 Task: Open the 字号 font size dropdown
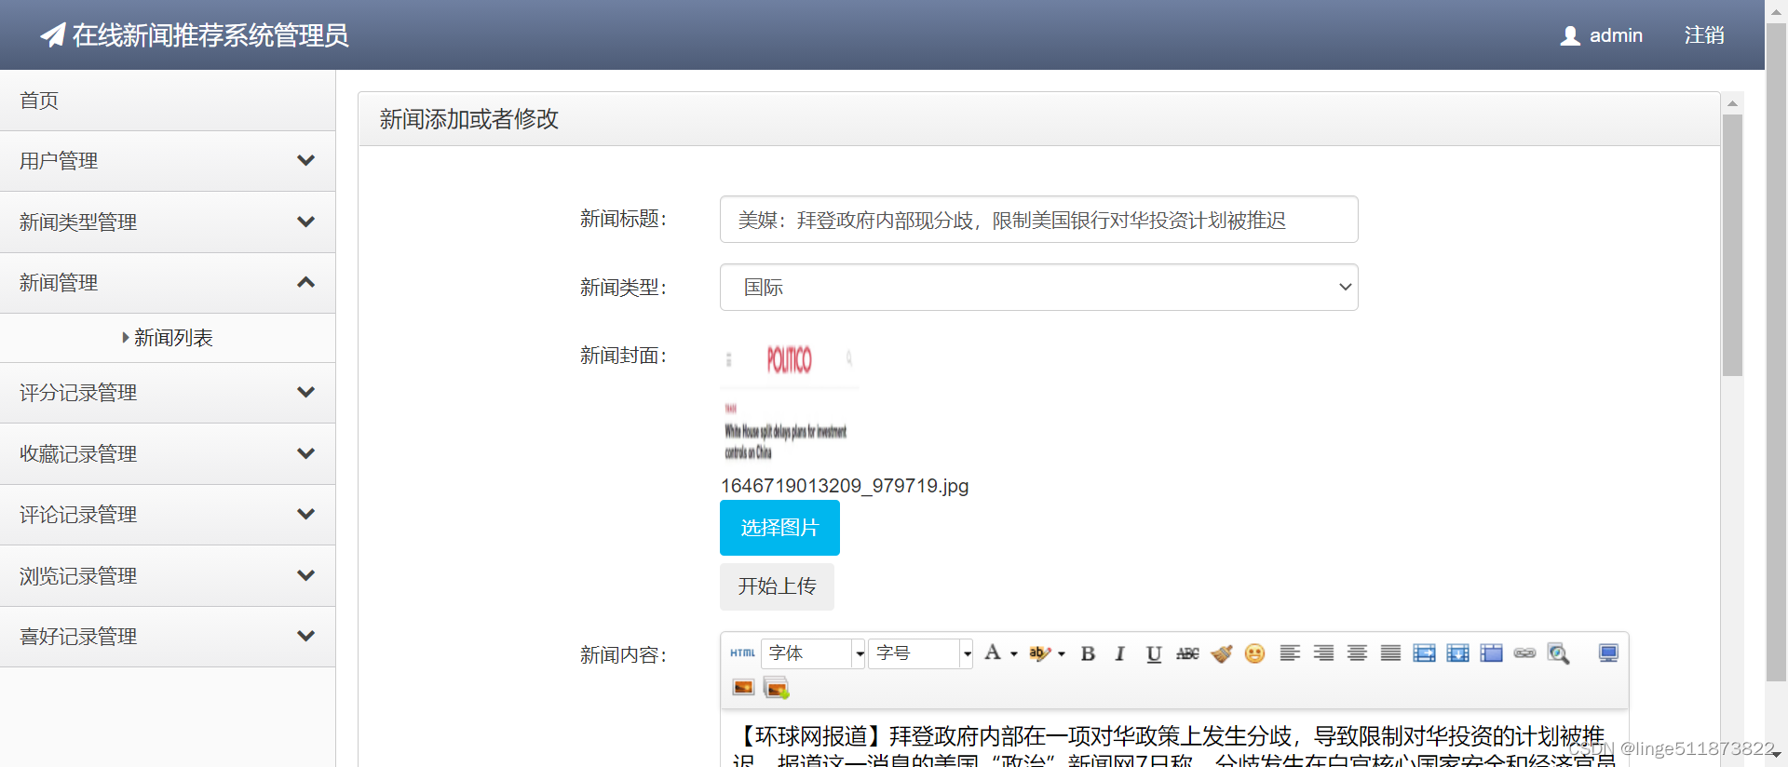point(921,653)
